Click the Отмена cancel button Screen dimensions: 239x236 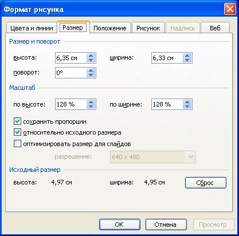pyautogui.click(x=166, y=225)
